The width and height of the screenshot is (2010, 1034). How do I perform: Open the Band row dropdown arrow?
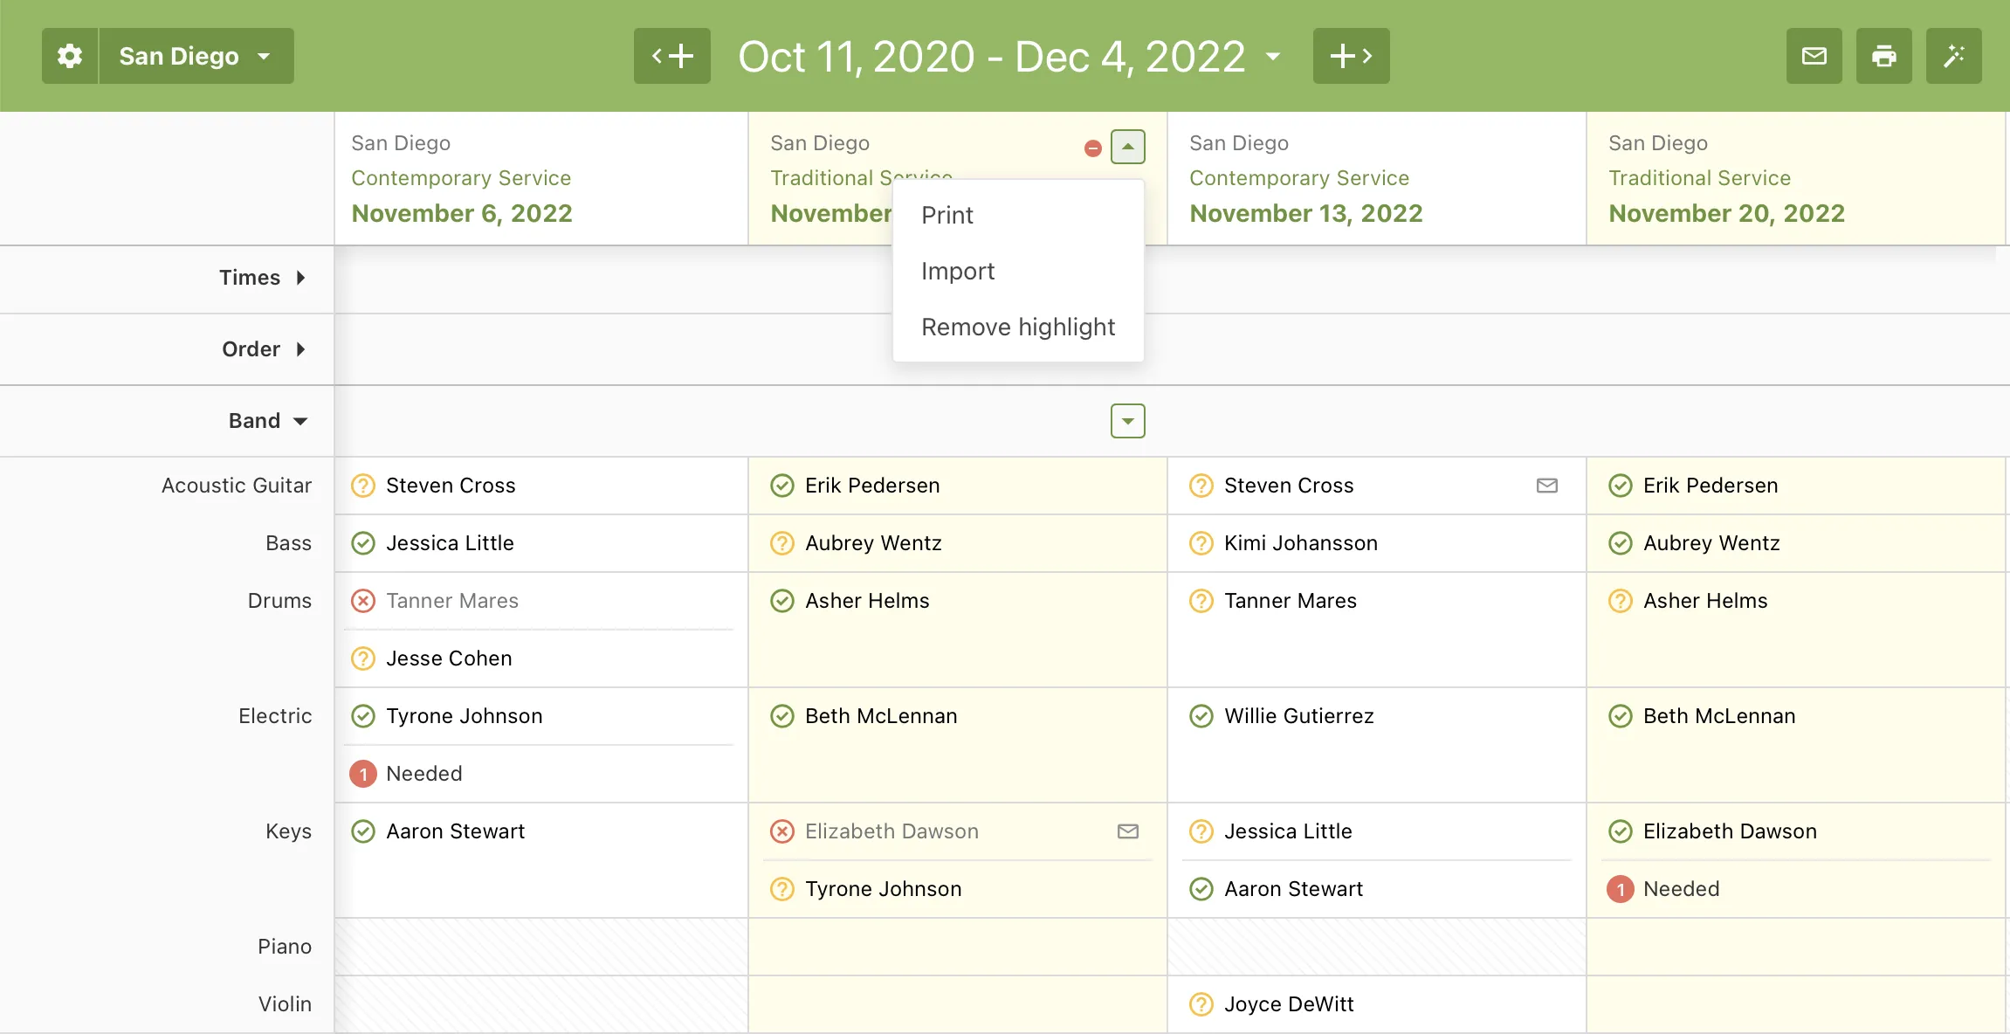[1126, 420]
